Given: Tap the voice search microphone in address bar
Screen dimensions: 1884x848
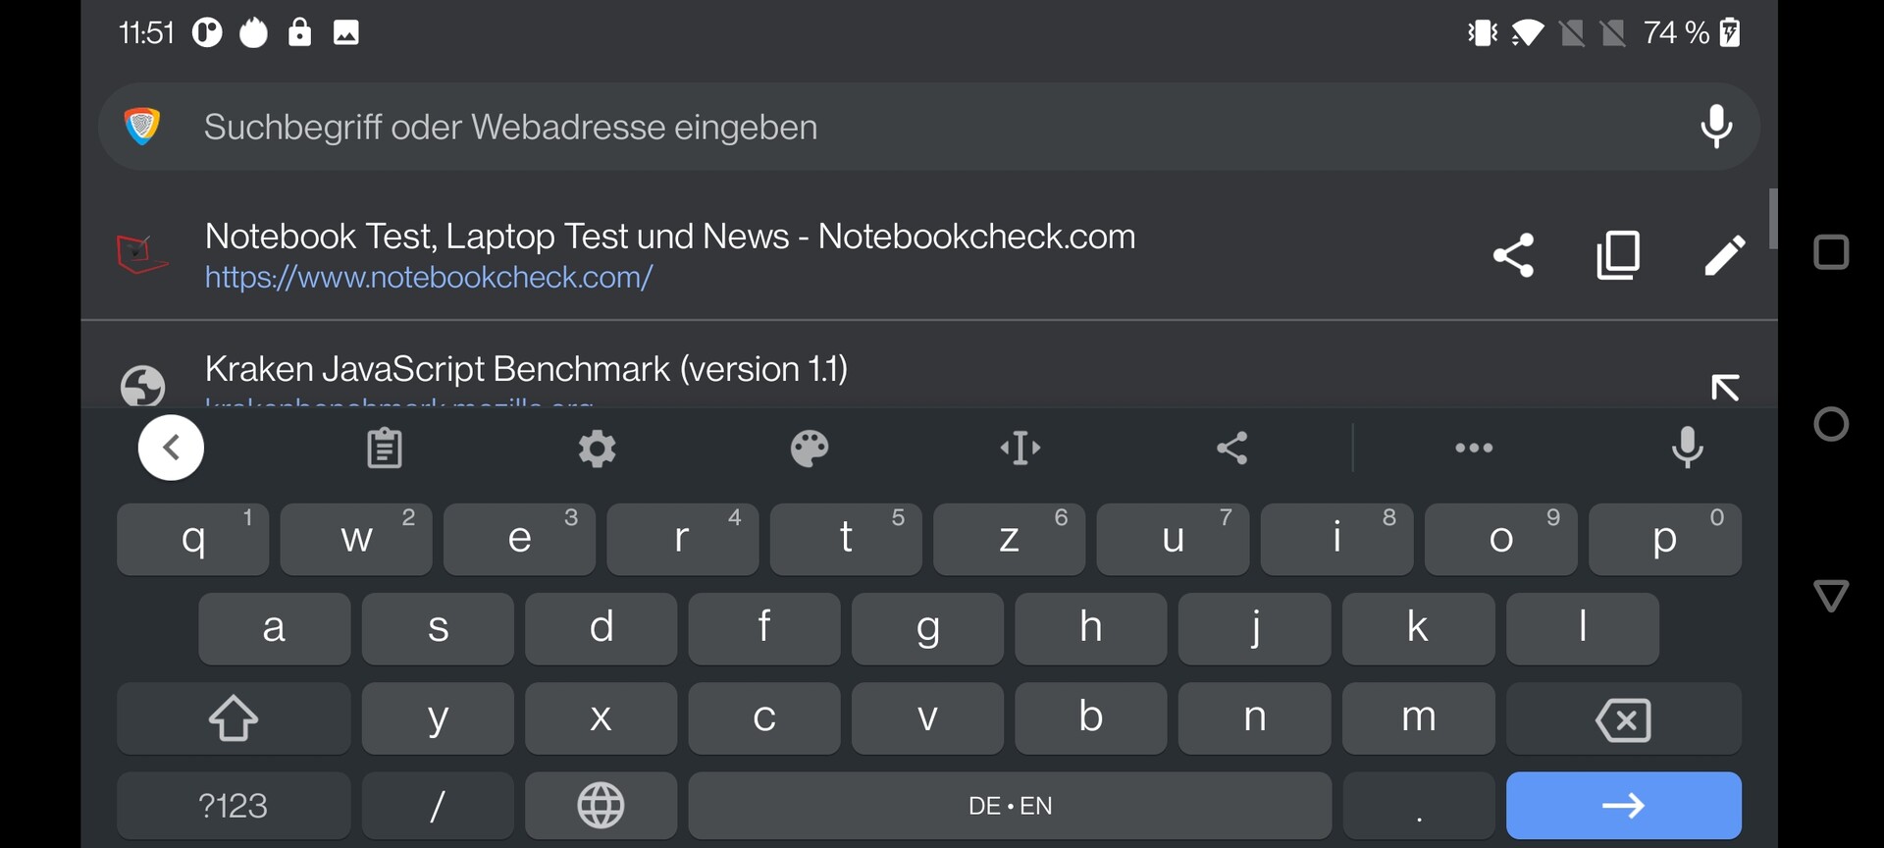Looking at the screenshot, I should point(1716,127).
